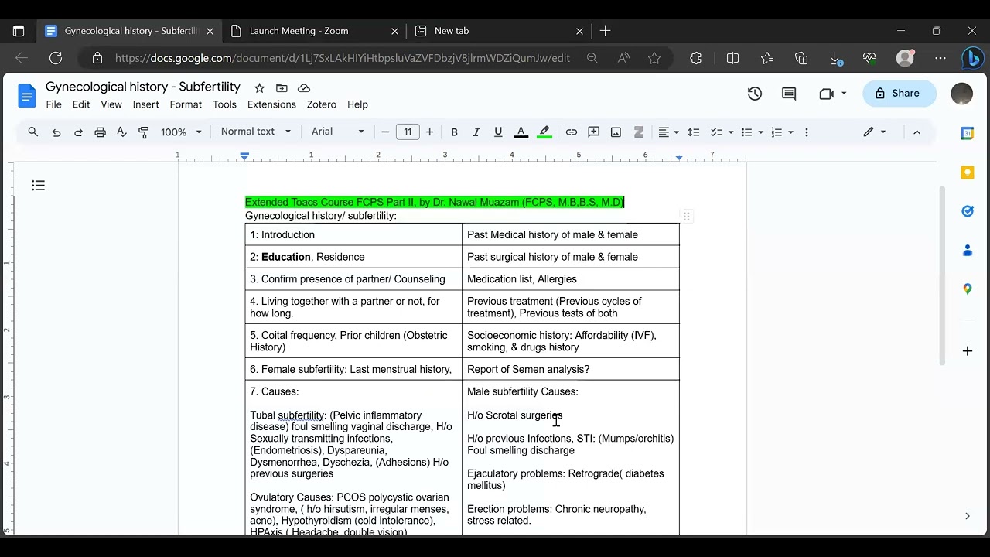Insert a link from the toolbar
Screen dimensions: 990x557
pyautogui.click(x=572, y=132)
